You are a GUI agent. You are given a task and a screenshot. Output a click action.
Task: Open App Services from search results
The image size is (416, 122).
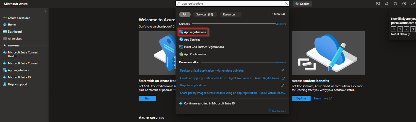click(x=192, y=39)
